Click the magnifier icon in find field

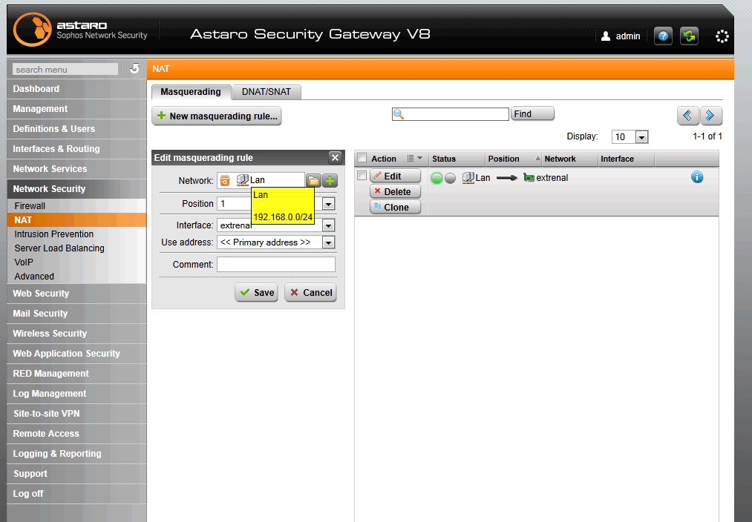tap(398, 114)
